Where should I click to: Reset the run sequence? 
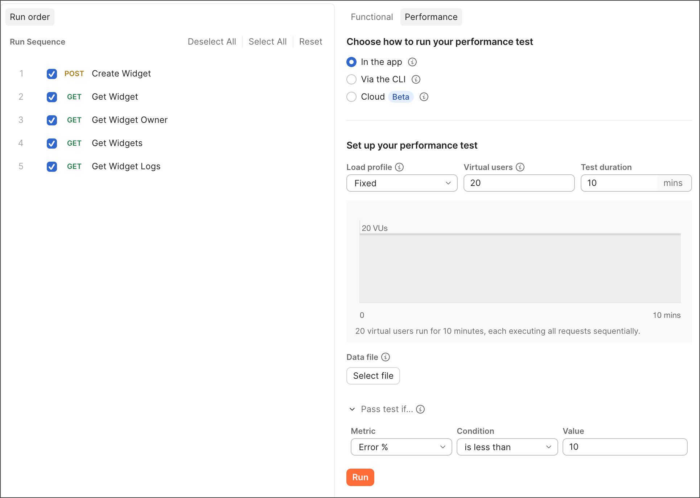311,42
